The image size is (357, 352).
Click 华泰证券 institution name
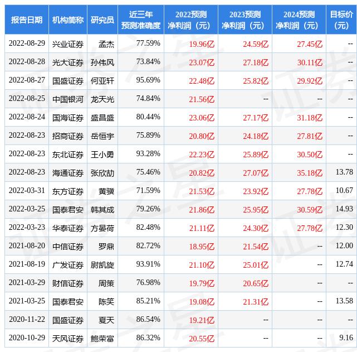tap(67, 228)
